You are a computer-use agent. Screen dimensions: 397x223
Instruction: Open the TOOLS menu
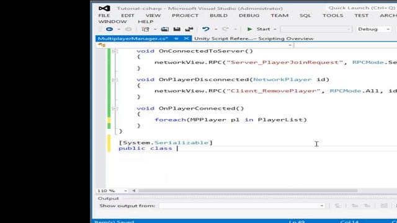332,15
